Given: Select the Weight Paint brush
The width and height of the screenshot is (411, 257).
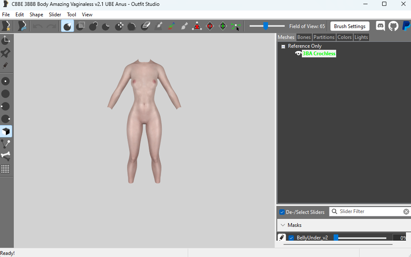Looking at the screenshot, I should point(158,26).
